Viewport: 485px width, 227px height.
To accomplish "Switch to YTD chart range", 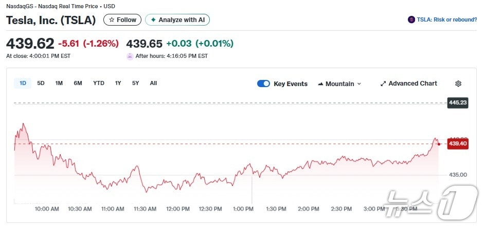I will pyautogui.click(x=99, y=83).
